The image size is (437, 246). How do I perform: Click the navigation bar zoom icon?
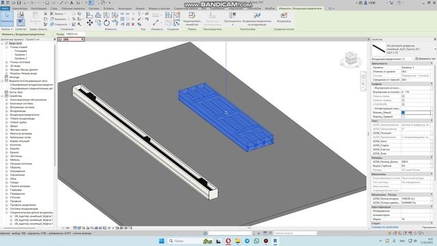[x=363, y=83]
